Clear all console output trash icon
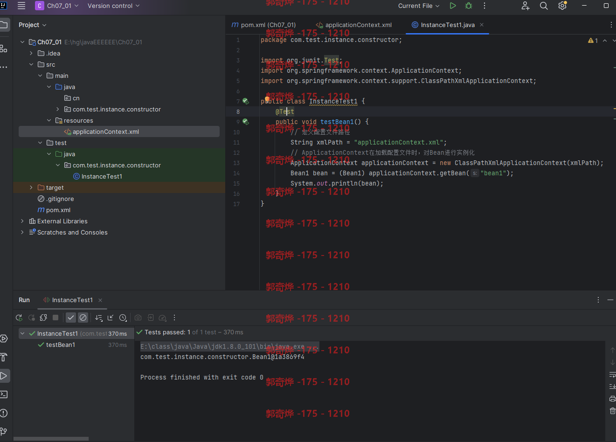Screen dimensions: 616x442 (612, 411)
